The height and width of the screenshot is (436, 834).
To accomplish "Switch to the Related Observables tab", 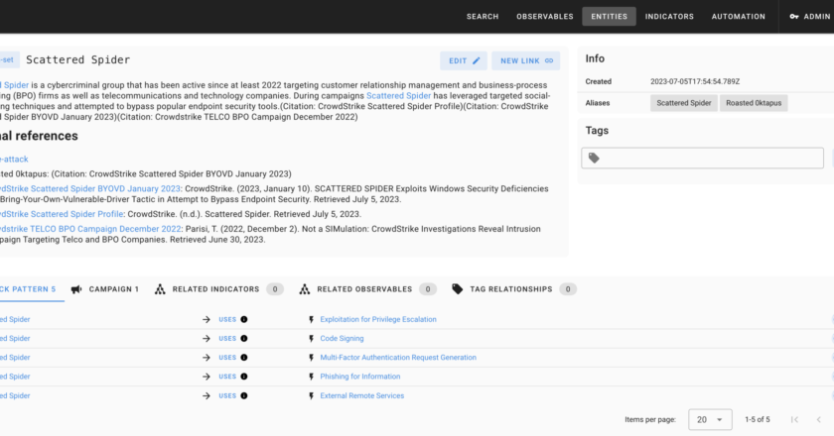I will coord(367,289).
